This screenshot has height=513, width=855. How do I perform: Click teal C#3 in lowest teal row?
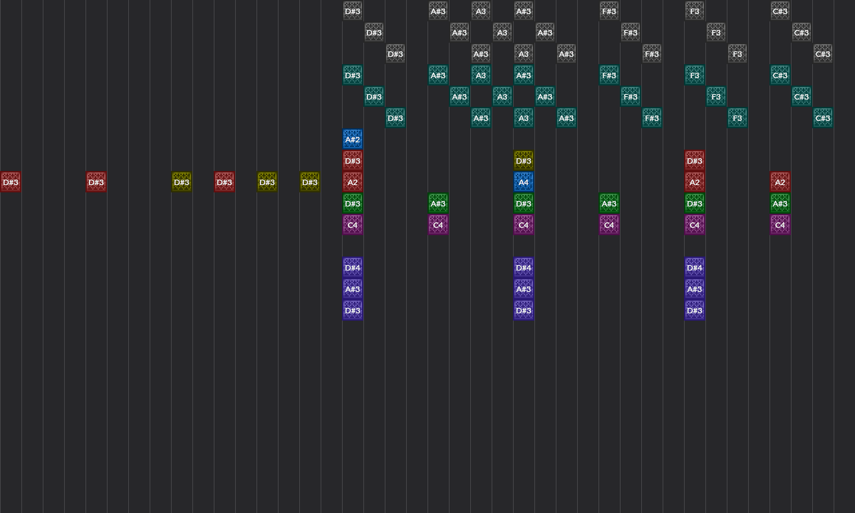pos(823,118)
